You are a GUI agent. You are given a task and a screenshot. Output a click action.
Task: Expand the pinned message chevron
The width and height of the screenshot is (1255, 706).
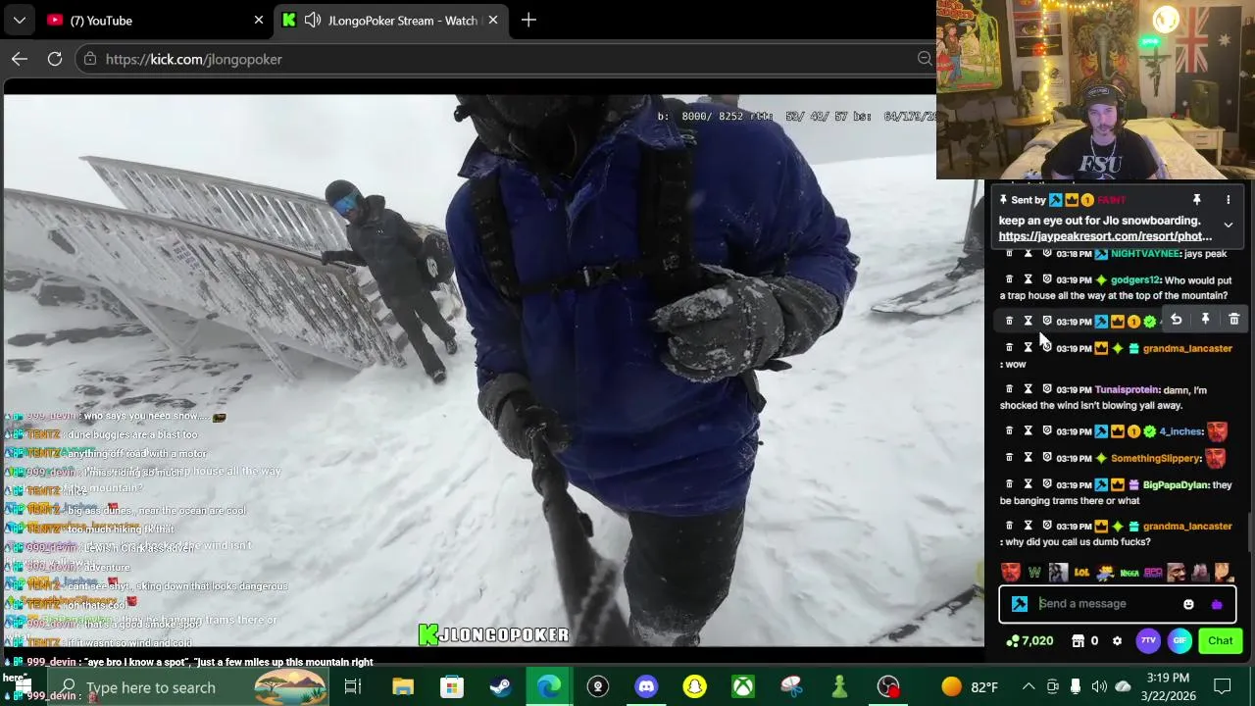click(x=1228, y=226)
